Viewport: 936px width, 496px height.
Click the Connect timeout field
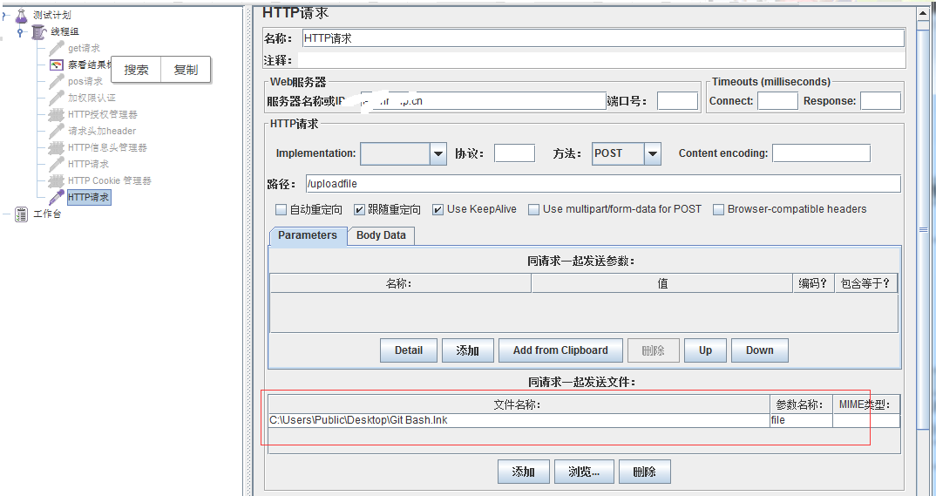(x=777, y=101)
